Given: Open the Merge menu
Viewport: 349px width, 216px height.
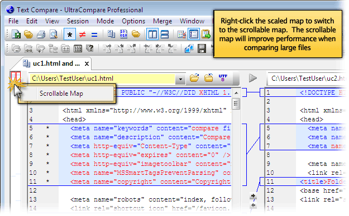Looking at the screenshot, I should point(162,21).
